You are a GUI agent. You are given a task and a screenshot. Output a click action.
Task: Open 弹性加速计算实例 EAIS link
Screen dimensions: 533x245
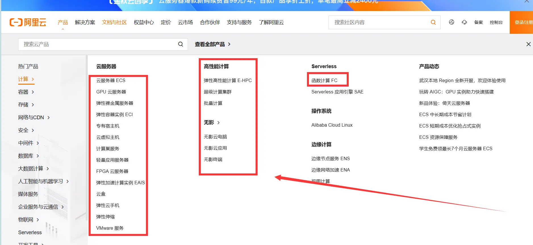120,183
